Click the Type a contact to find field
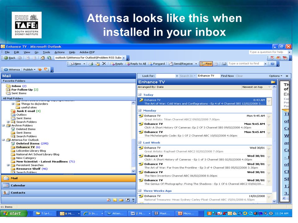 point(246,64)
